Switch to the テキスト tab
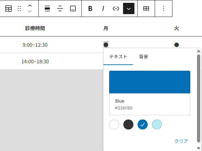The height and width of the screenshot is (151, 202). 118,57
